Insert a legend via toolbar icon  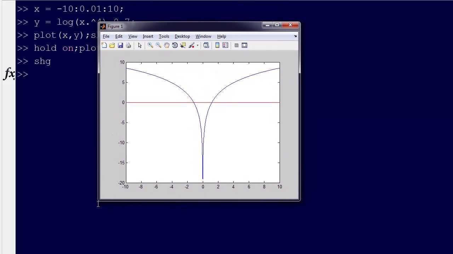point(225,45)
